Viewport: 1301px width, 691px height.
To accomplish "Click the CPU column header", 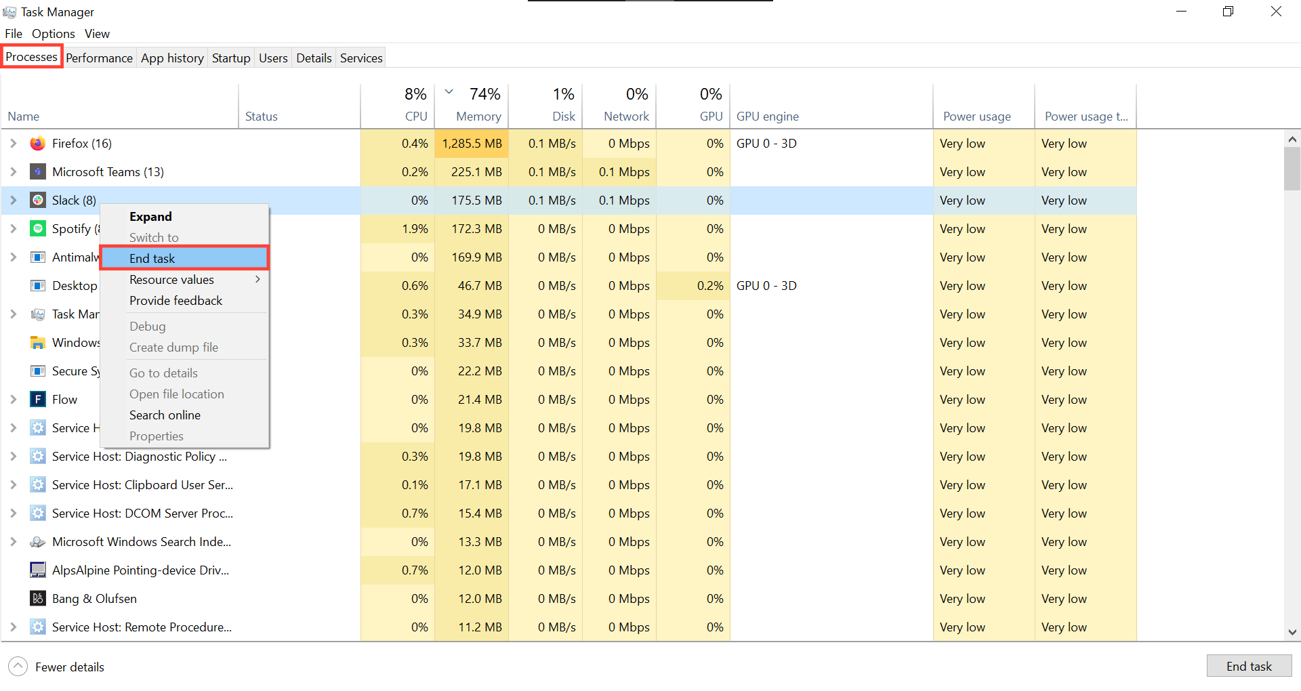I will tap(407, 105).
